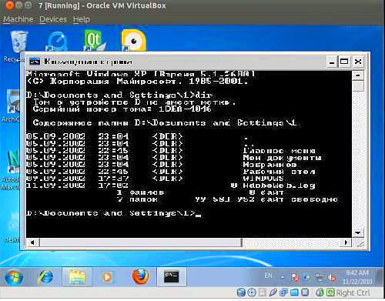Launch Windows Media Player from the taskbar
385x301 pixels.
click(107, 277)
